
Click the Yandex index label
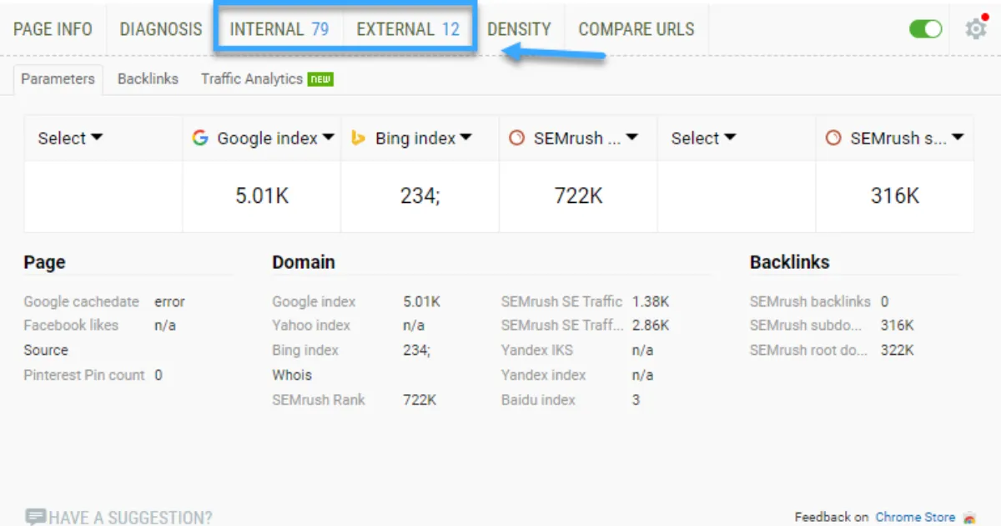pos(544,375)
